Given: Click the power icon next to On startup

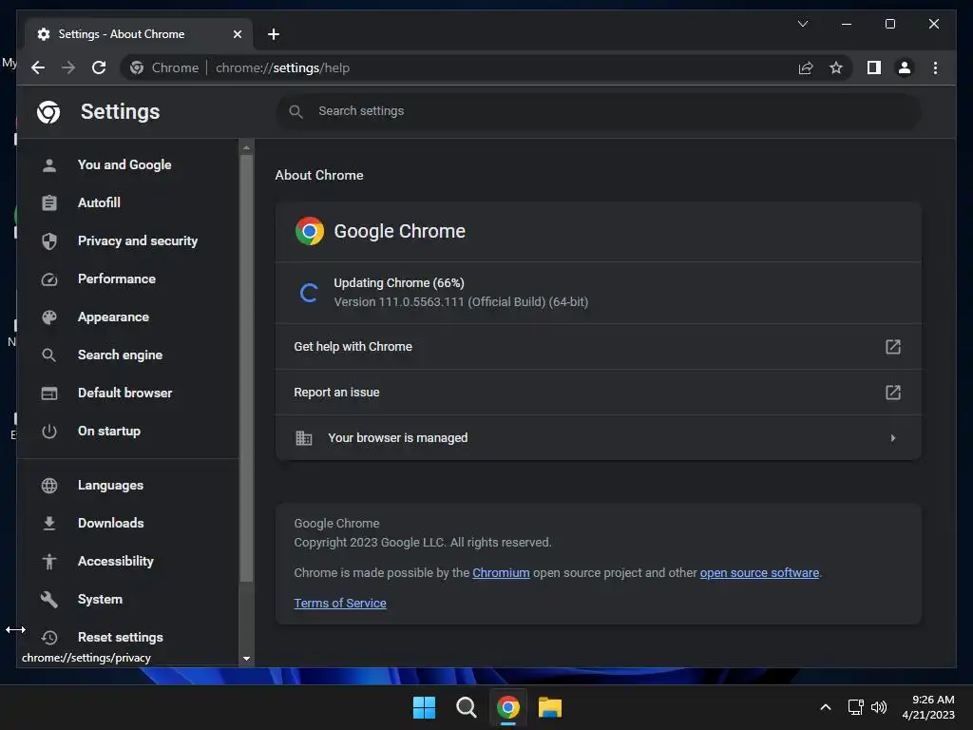Looking at the screenshot, I should click(49, 432).
